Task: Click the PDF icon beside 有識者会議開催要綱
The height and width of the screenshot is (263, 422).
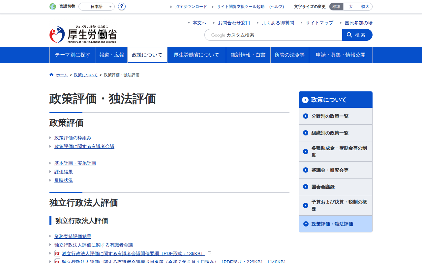Action: click(x=57, y=253)
